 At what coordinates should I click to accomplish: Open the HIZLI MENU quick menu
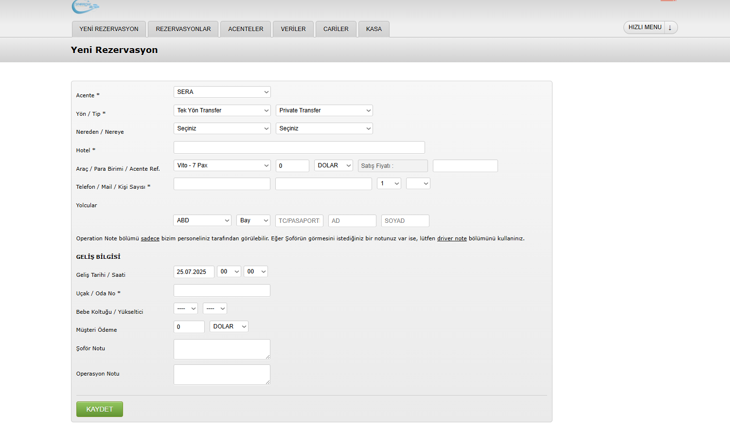point(650,28)
